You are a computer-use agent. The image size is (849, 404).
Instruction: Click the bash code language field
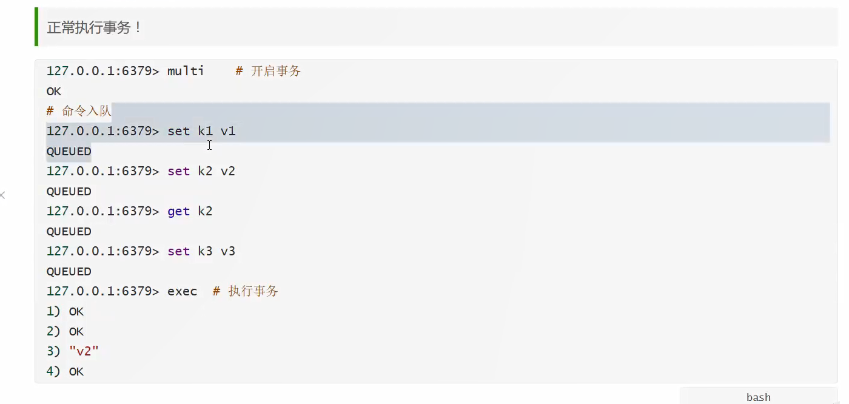coord(758,397)
